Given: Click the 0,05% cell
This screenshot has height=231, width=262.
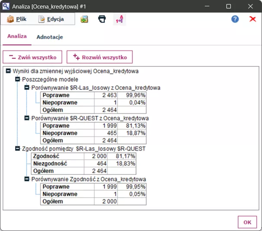Looking at the screenshot, I should click(x=132, y=194).
